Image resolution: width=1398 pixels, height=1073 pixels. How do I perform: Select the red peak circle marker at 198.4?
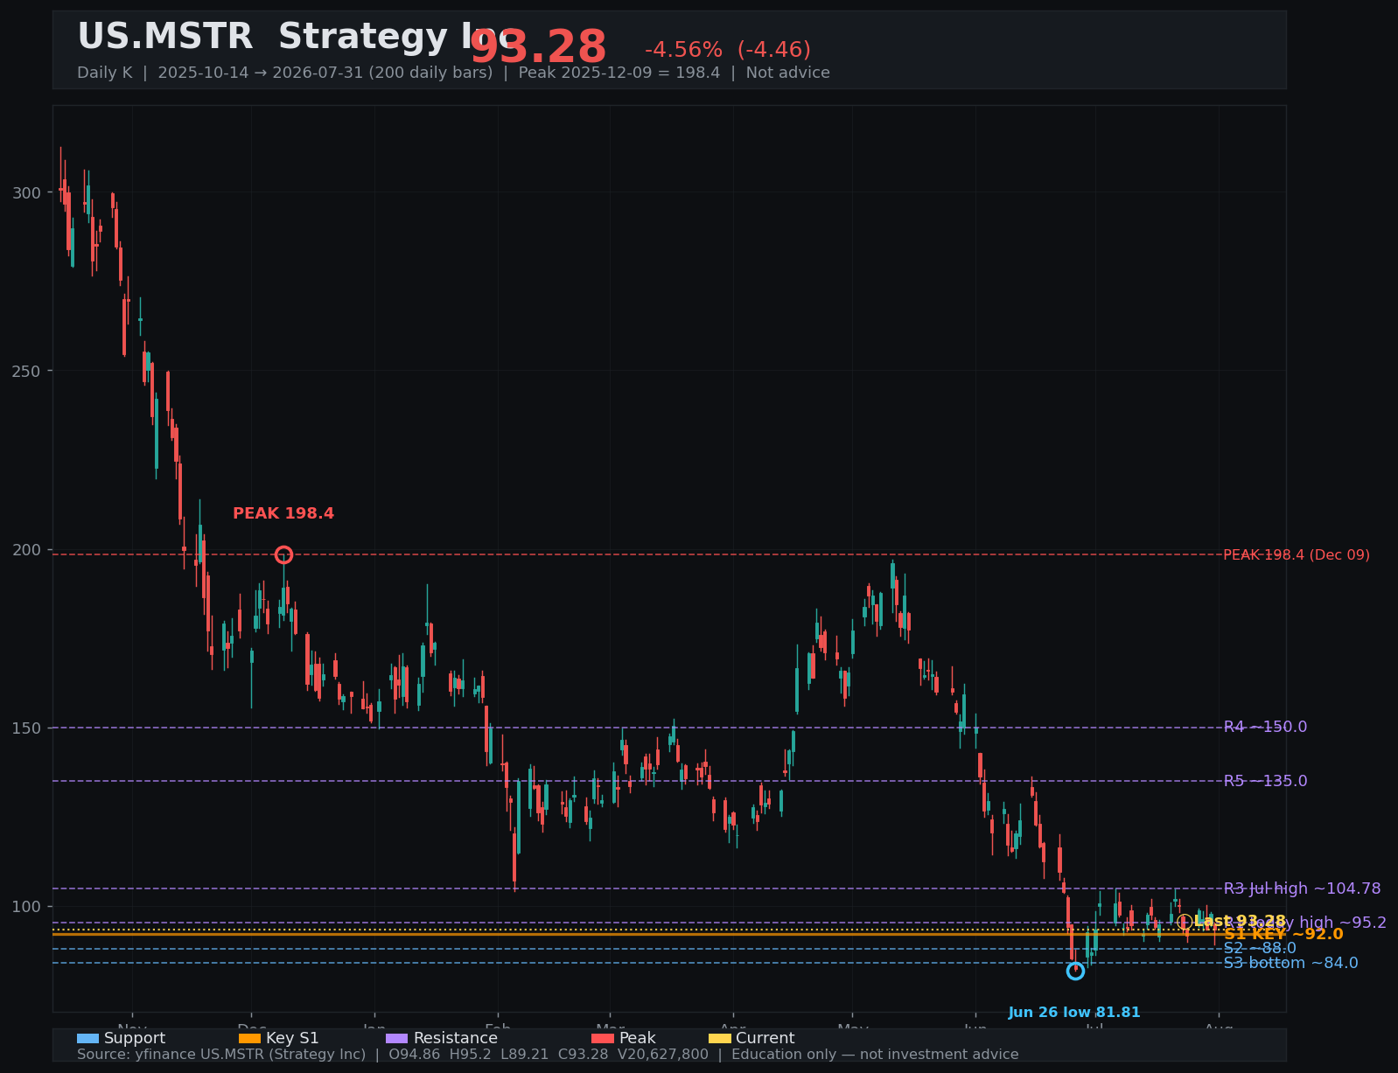(x=283, y=554)
